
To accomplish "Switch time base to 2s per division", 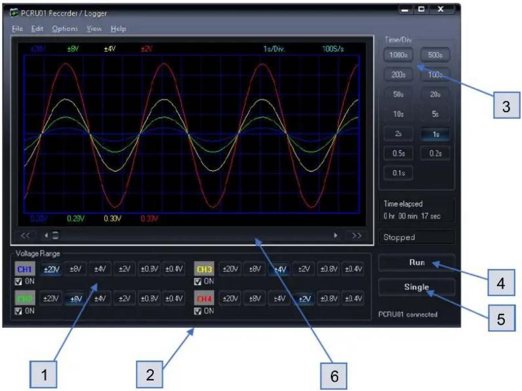I will click(x=399, y=134).
